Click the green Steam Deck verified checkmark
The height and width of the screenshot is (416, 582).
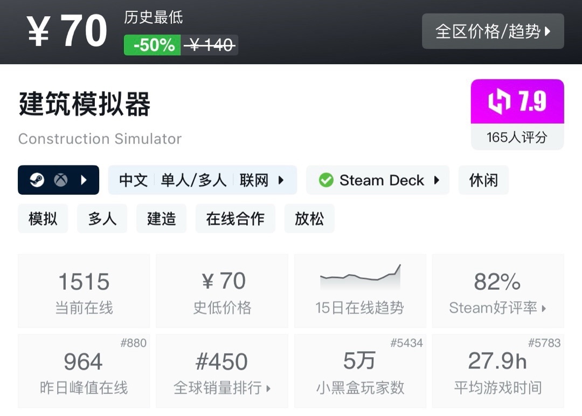click(326, 180)
